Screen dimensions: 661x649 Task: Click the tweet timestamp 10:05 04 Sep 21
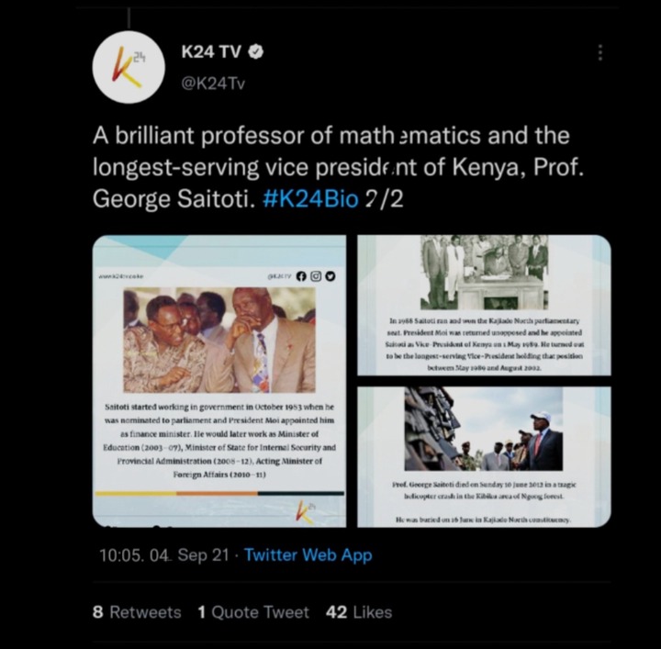point(164,555)
